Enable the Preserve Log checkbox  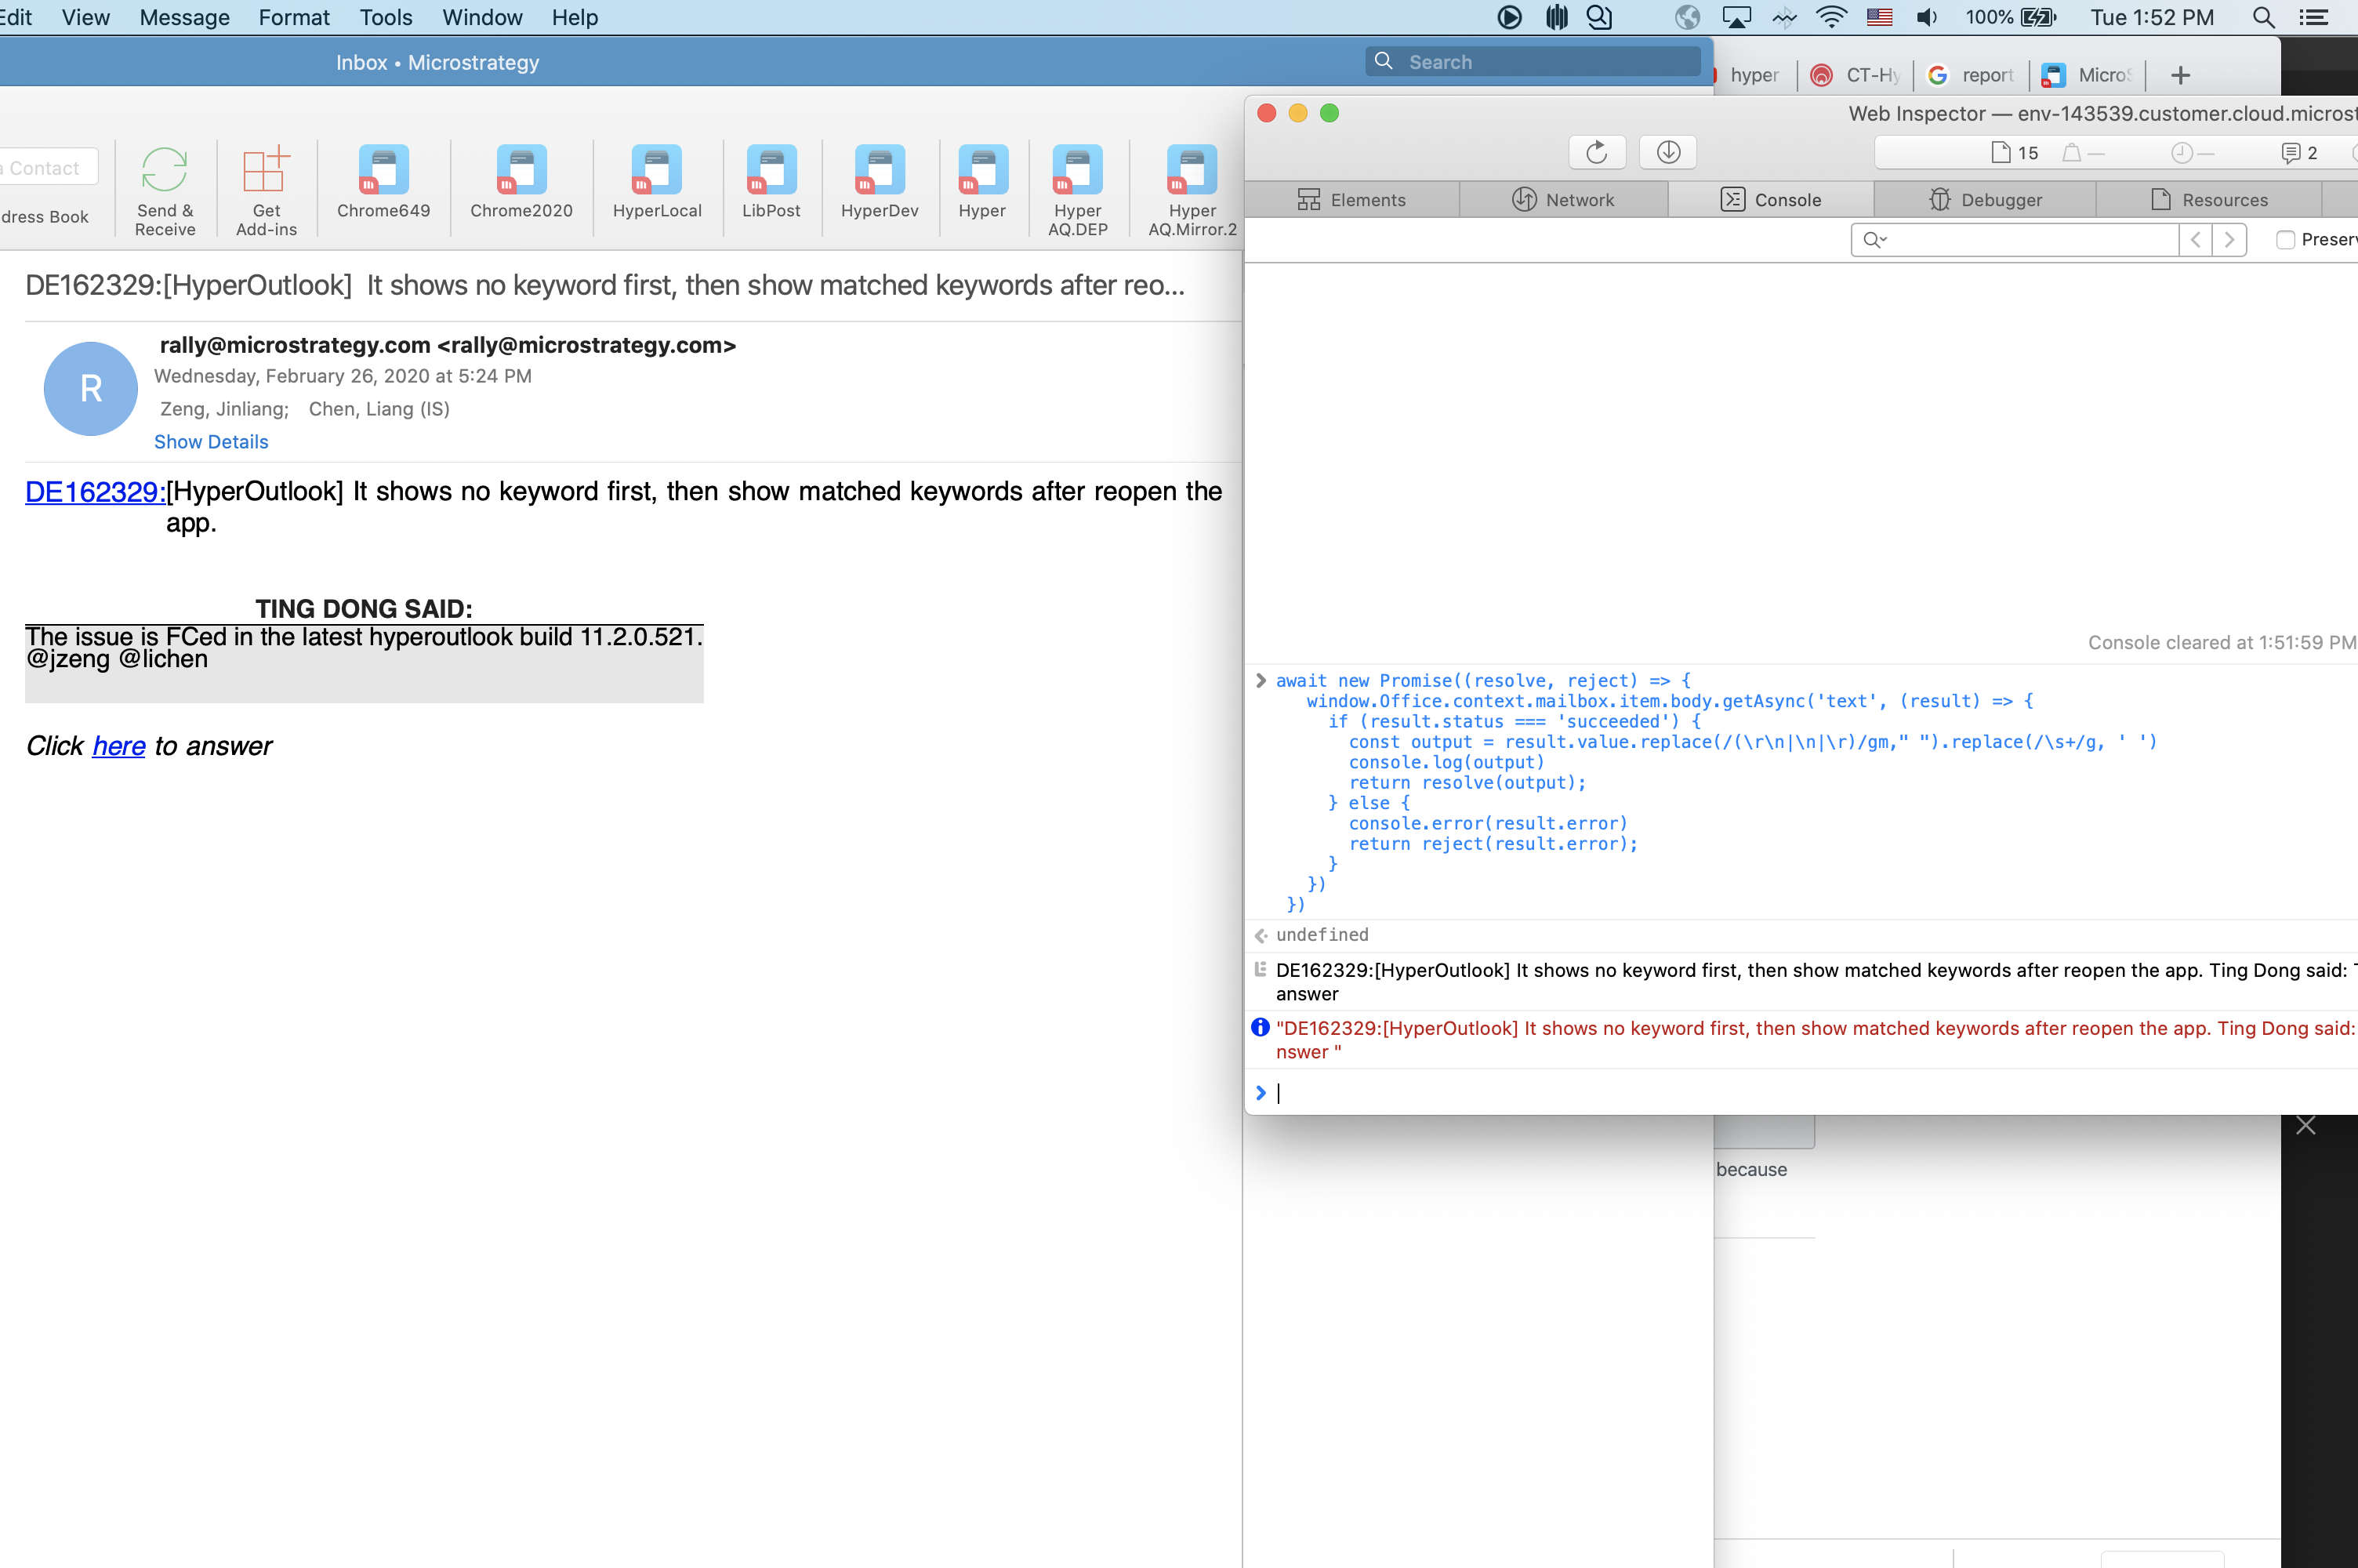coord(2284,239)
